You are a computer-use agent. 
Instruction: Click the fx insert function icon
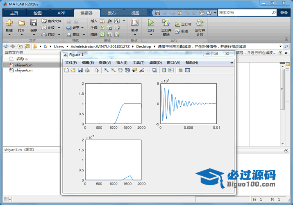[x=109, y=21]
